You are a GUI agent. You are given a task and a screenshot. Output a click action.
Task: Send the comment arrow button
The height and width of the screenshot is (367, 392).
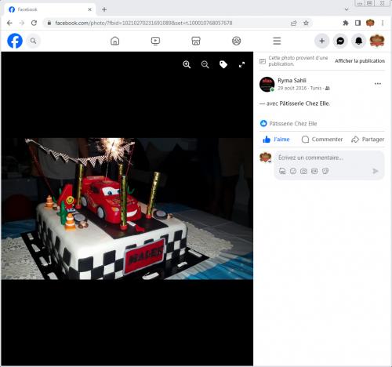(x=376, y=171)
